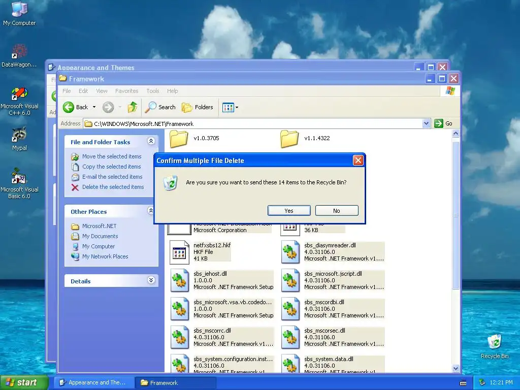Select the sbs_mscorsec.dll file icon
The image size is (520, 390).
pos(290,338)
